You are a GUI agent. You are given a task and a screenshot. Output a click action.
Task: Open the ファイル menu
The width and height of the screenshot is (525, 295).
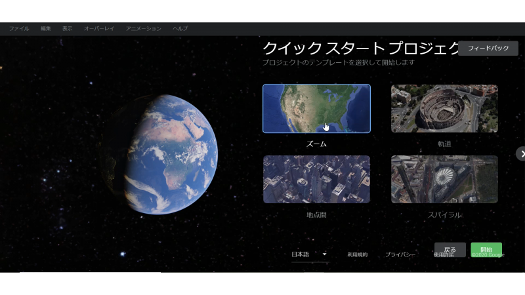tap(19, 29)
